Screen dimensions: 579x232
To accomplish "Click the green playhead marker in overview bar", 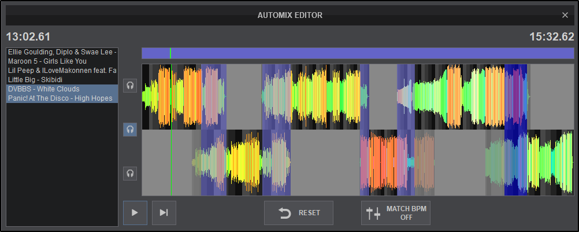I will coord(170,53).
